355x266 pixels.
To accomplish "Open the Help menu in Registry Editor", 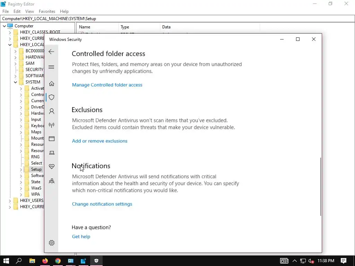I will point(64,11).
